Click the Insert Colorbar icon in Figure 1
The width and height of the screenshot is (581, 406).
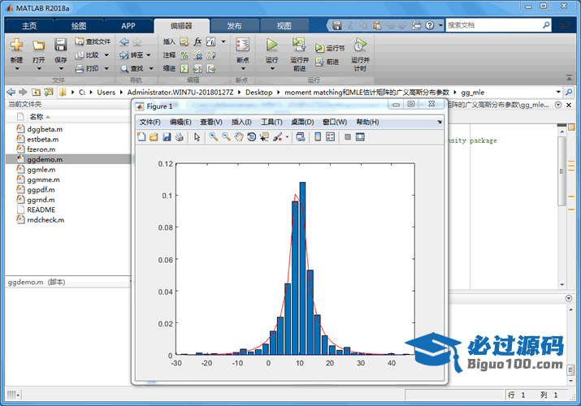click(318, 137)
